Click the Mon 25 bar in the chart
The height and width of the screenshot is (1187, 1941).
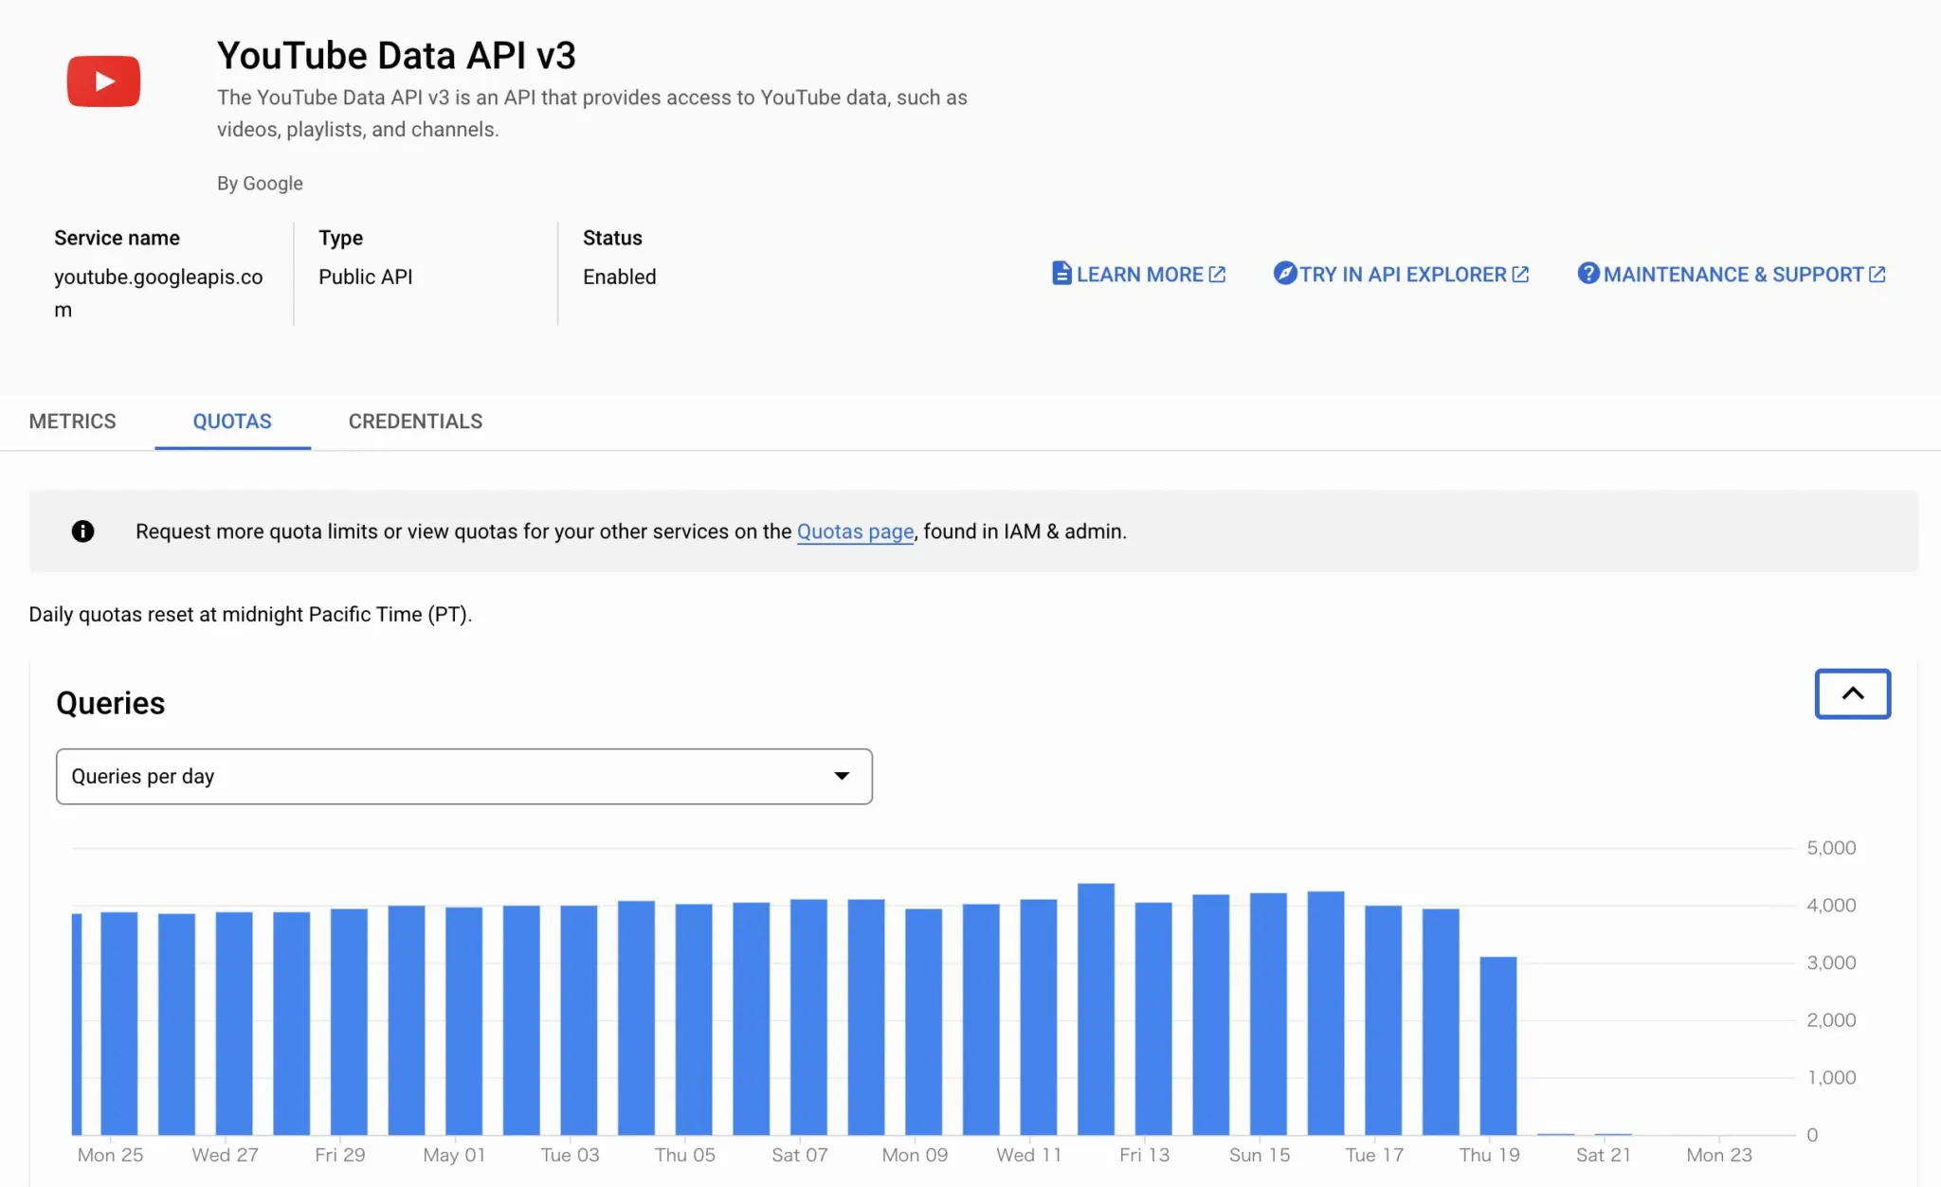118,1023
